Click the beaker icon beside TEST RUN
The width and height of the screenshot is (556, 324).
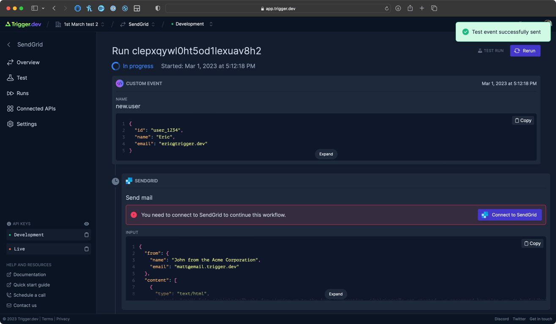pos(480,51)
